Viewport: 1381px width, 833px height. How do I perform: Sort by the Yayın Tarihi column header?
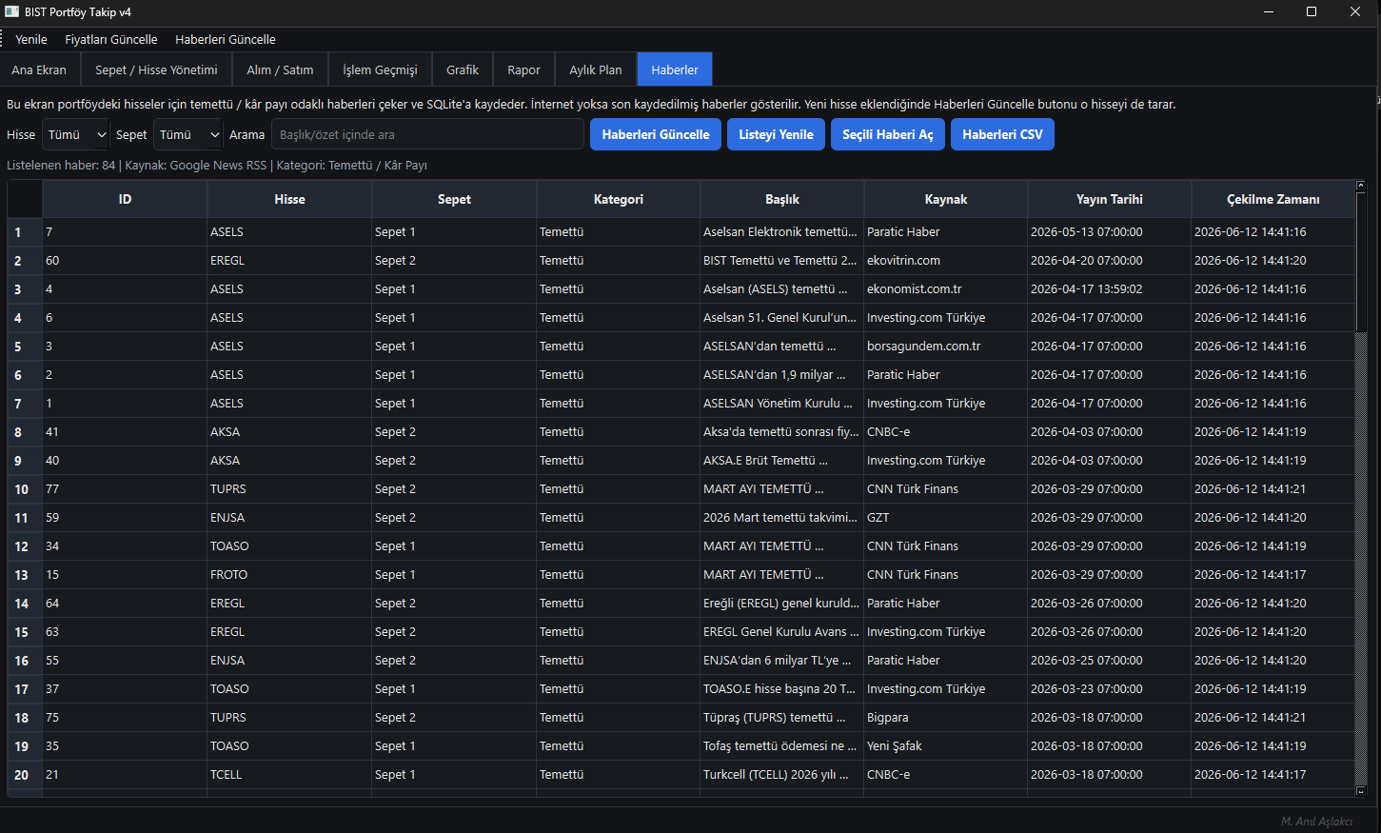click(1110, 199)
